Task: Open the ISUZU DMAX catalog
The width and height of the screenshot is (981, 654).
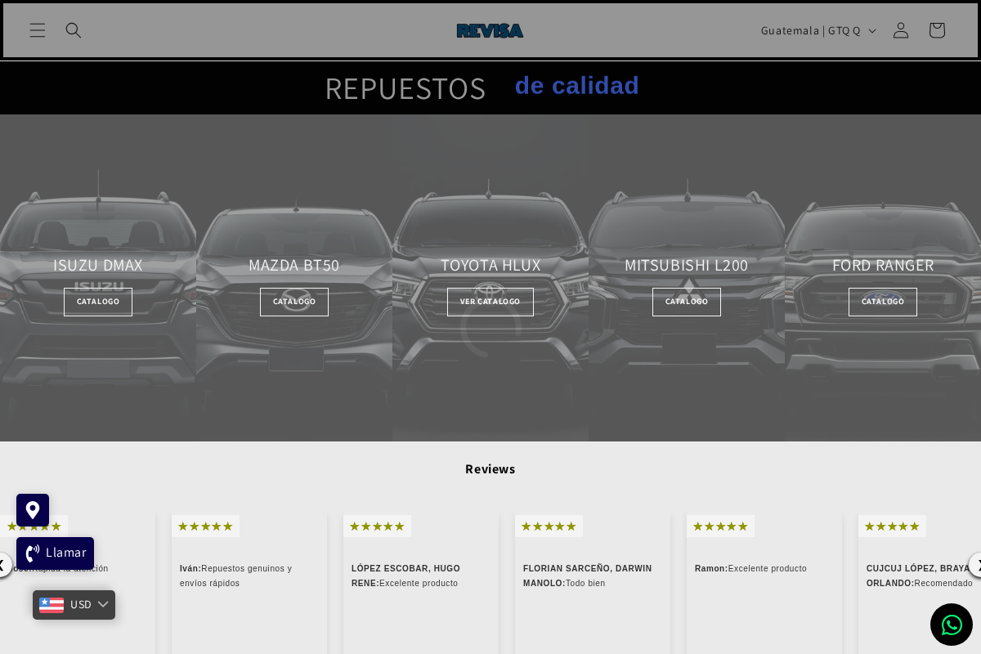Action: coord(98,302)
